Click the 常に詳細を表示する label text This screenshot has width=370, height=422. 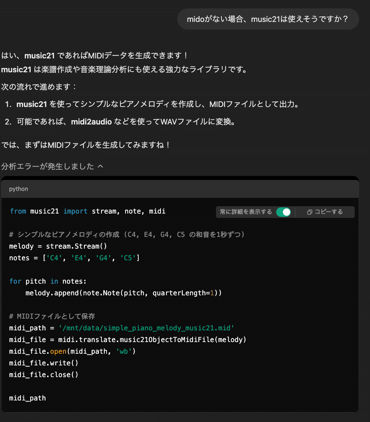[246, 212]
